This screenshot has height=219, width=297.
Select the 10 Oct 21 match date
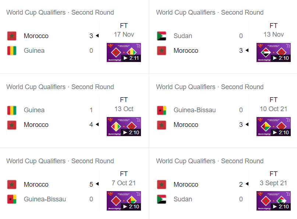pyautogui.click(x=273, y=109)
